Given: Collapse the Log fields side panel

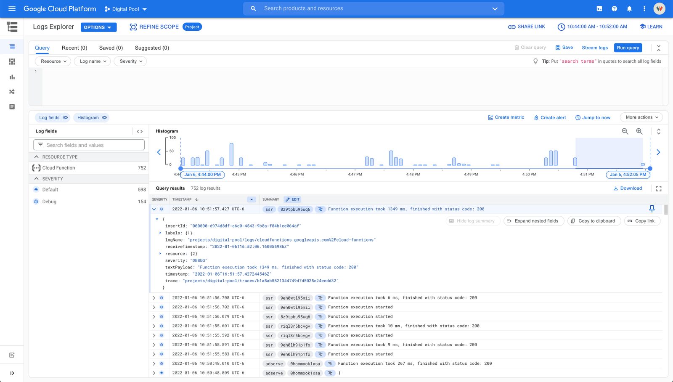Looking at the screenshot, I should pos(140,131).
